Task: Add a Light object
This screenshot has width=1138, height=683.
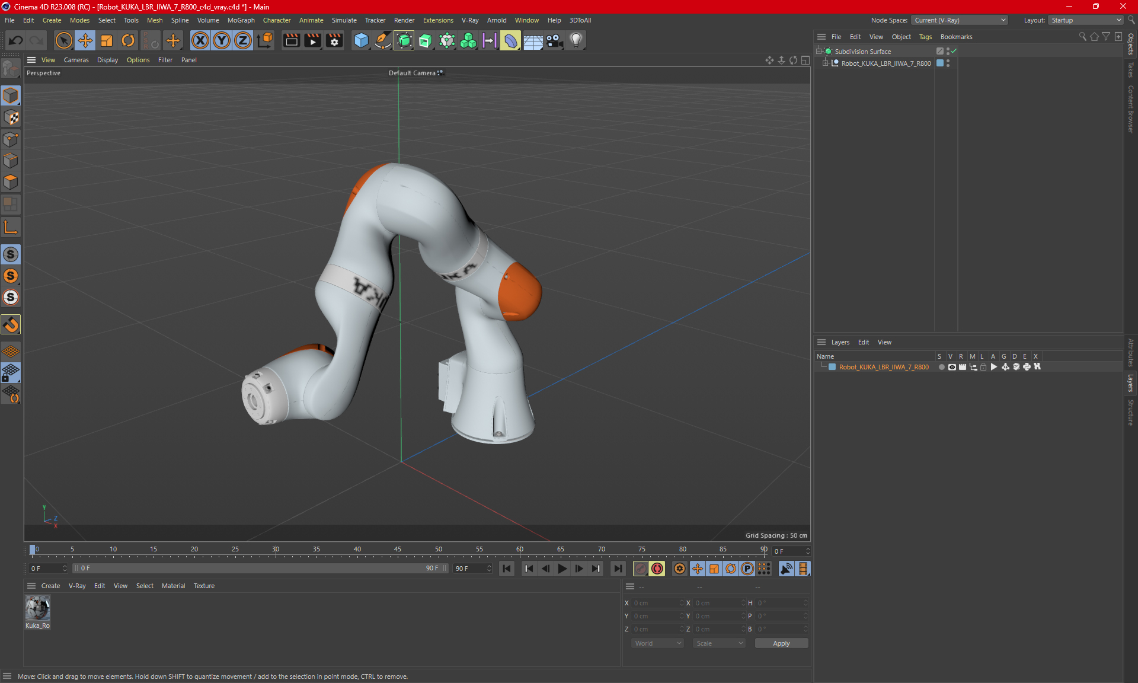Action: point(576,40)
